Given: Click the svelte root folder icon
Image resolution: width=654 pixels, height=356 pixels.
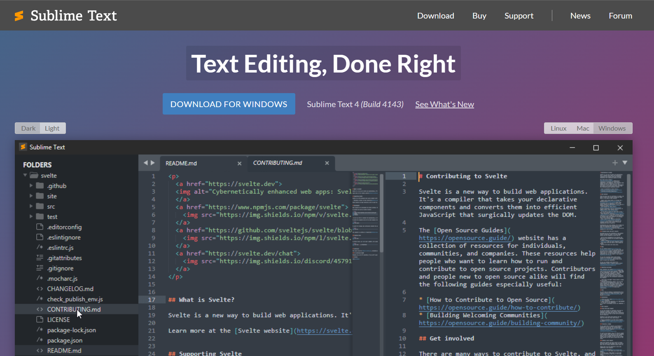Looking at the screenshot, I should coord(34,175).
